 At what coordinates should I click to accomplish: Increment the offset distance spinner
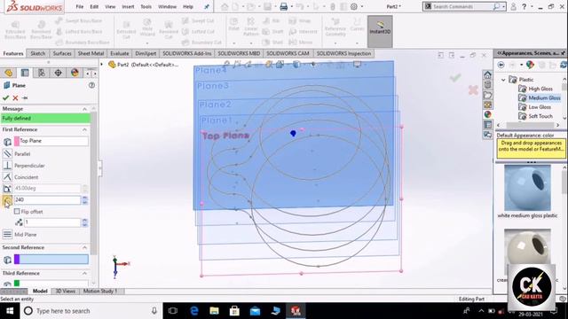(x=85, y=198)
